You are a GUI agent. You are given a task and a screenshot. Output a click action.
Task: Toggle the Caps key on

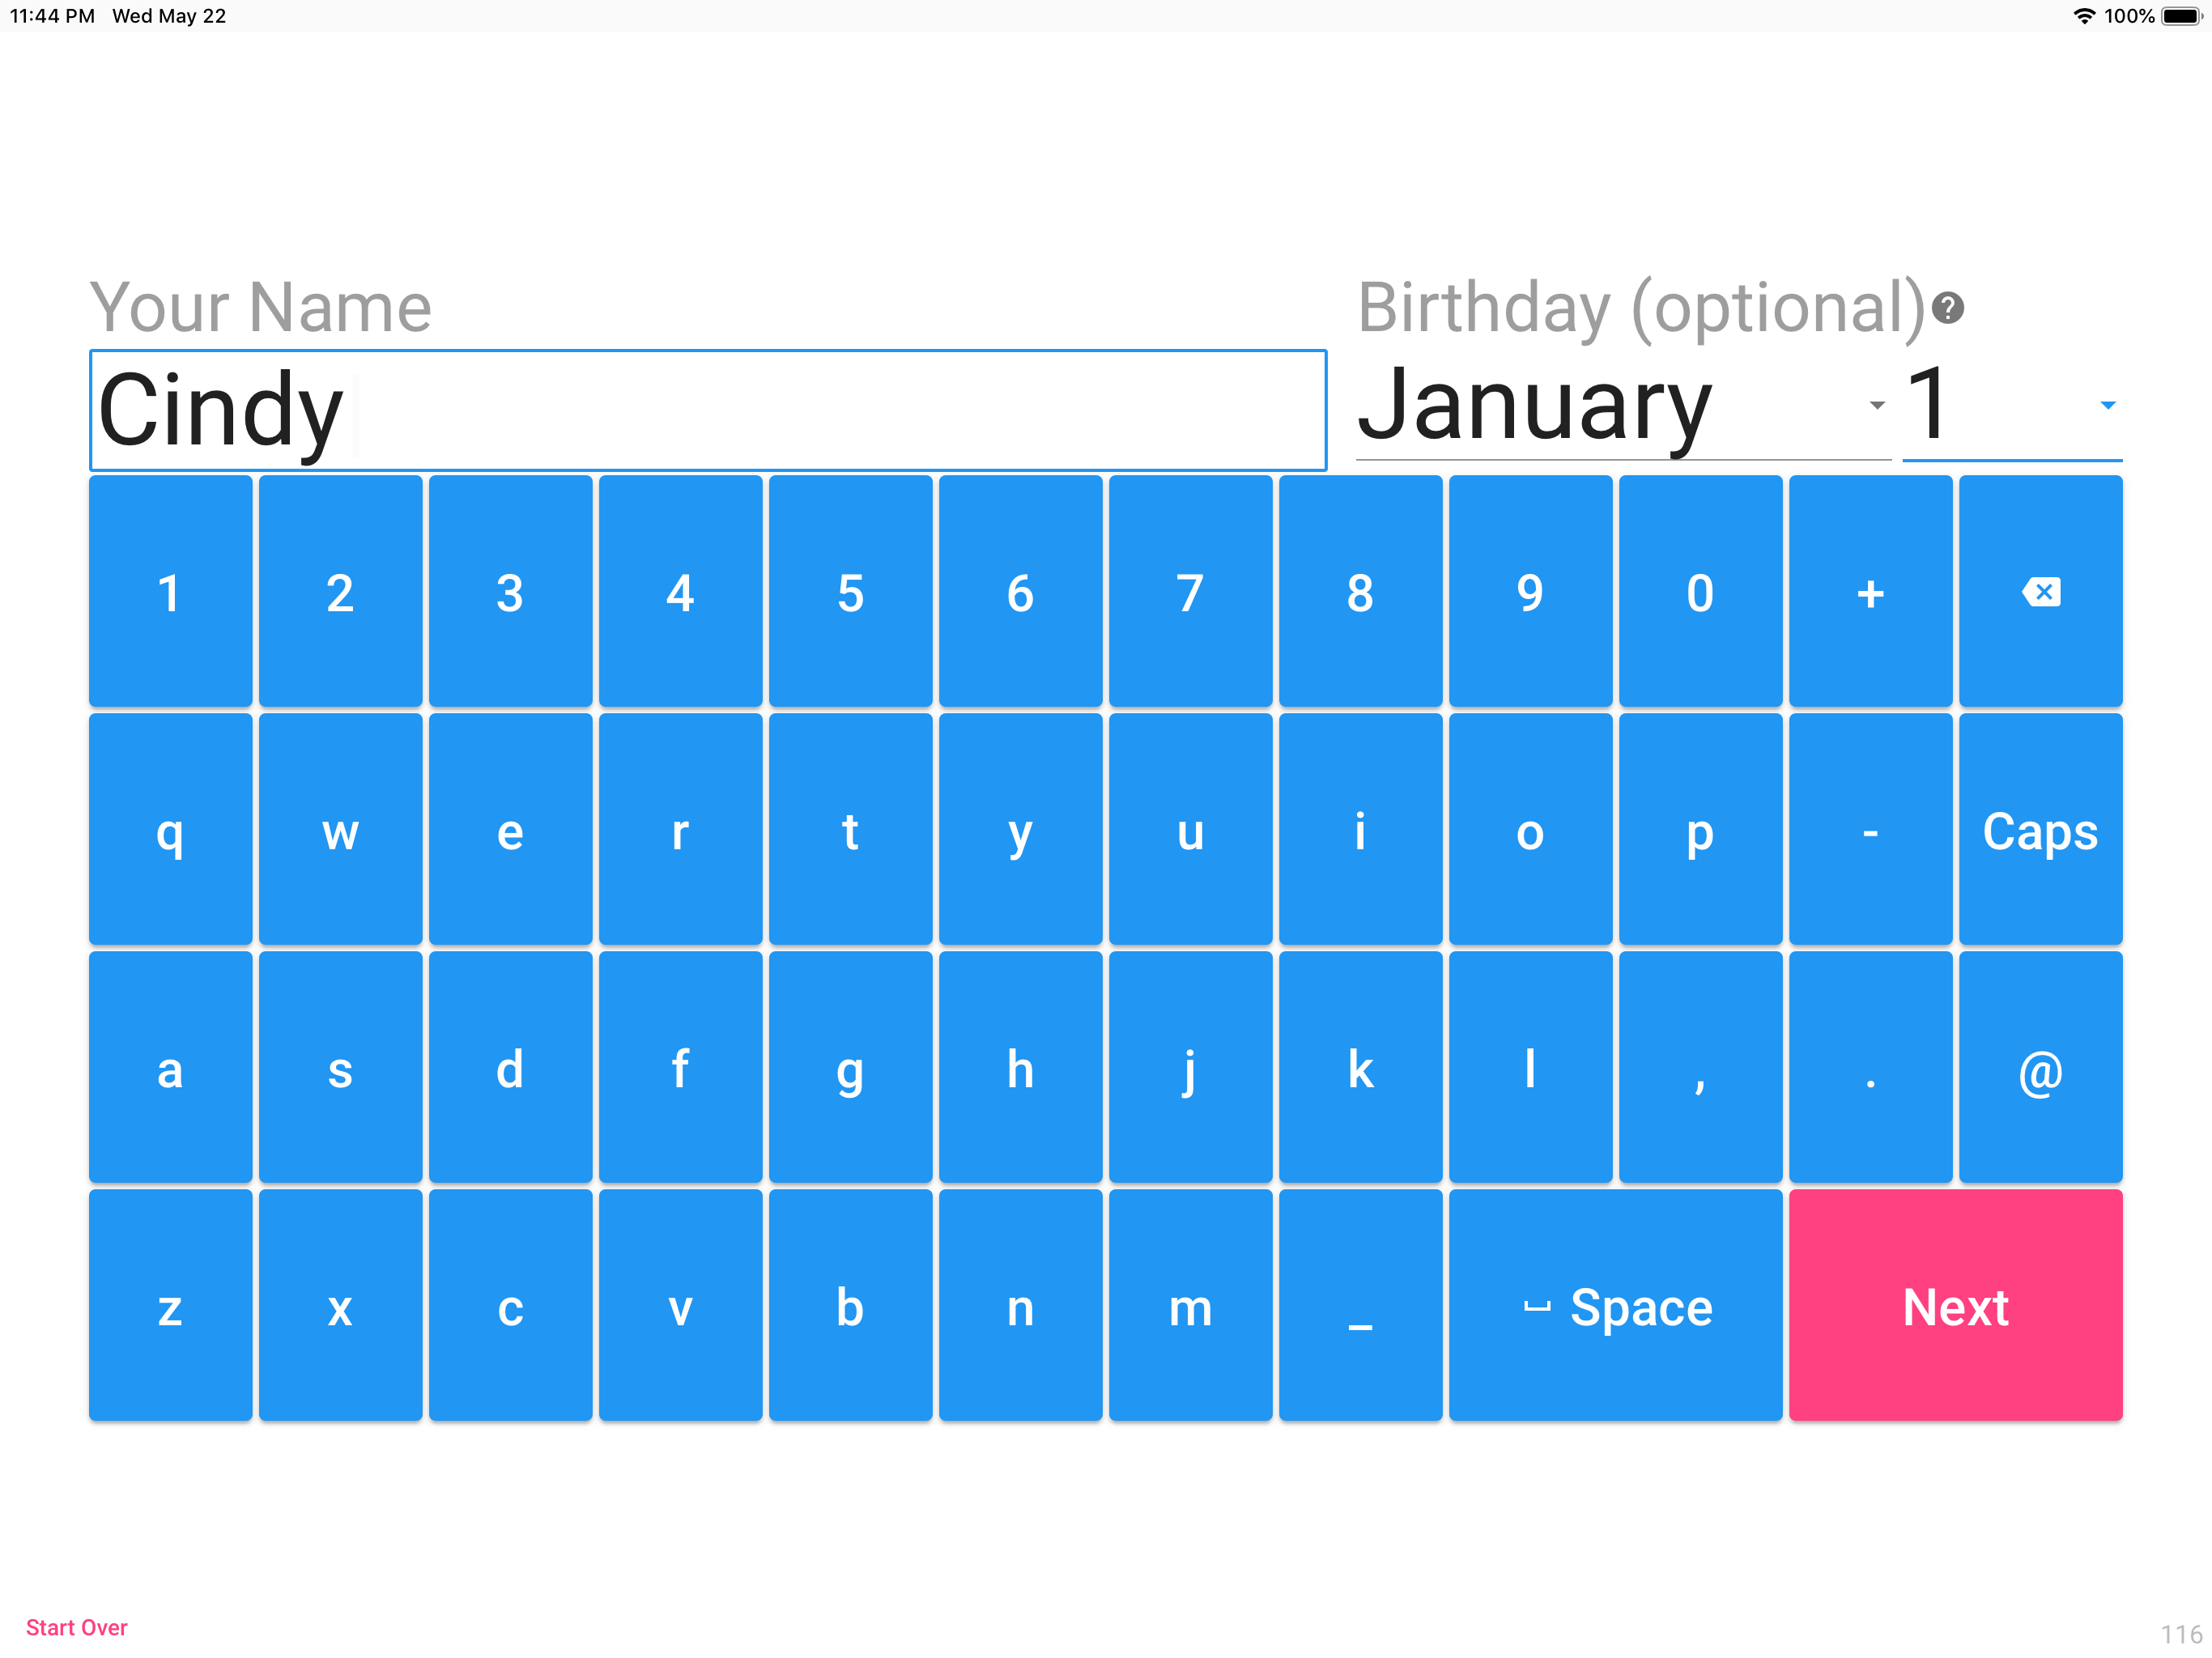[x=2040, y=830]
